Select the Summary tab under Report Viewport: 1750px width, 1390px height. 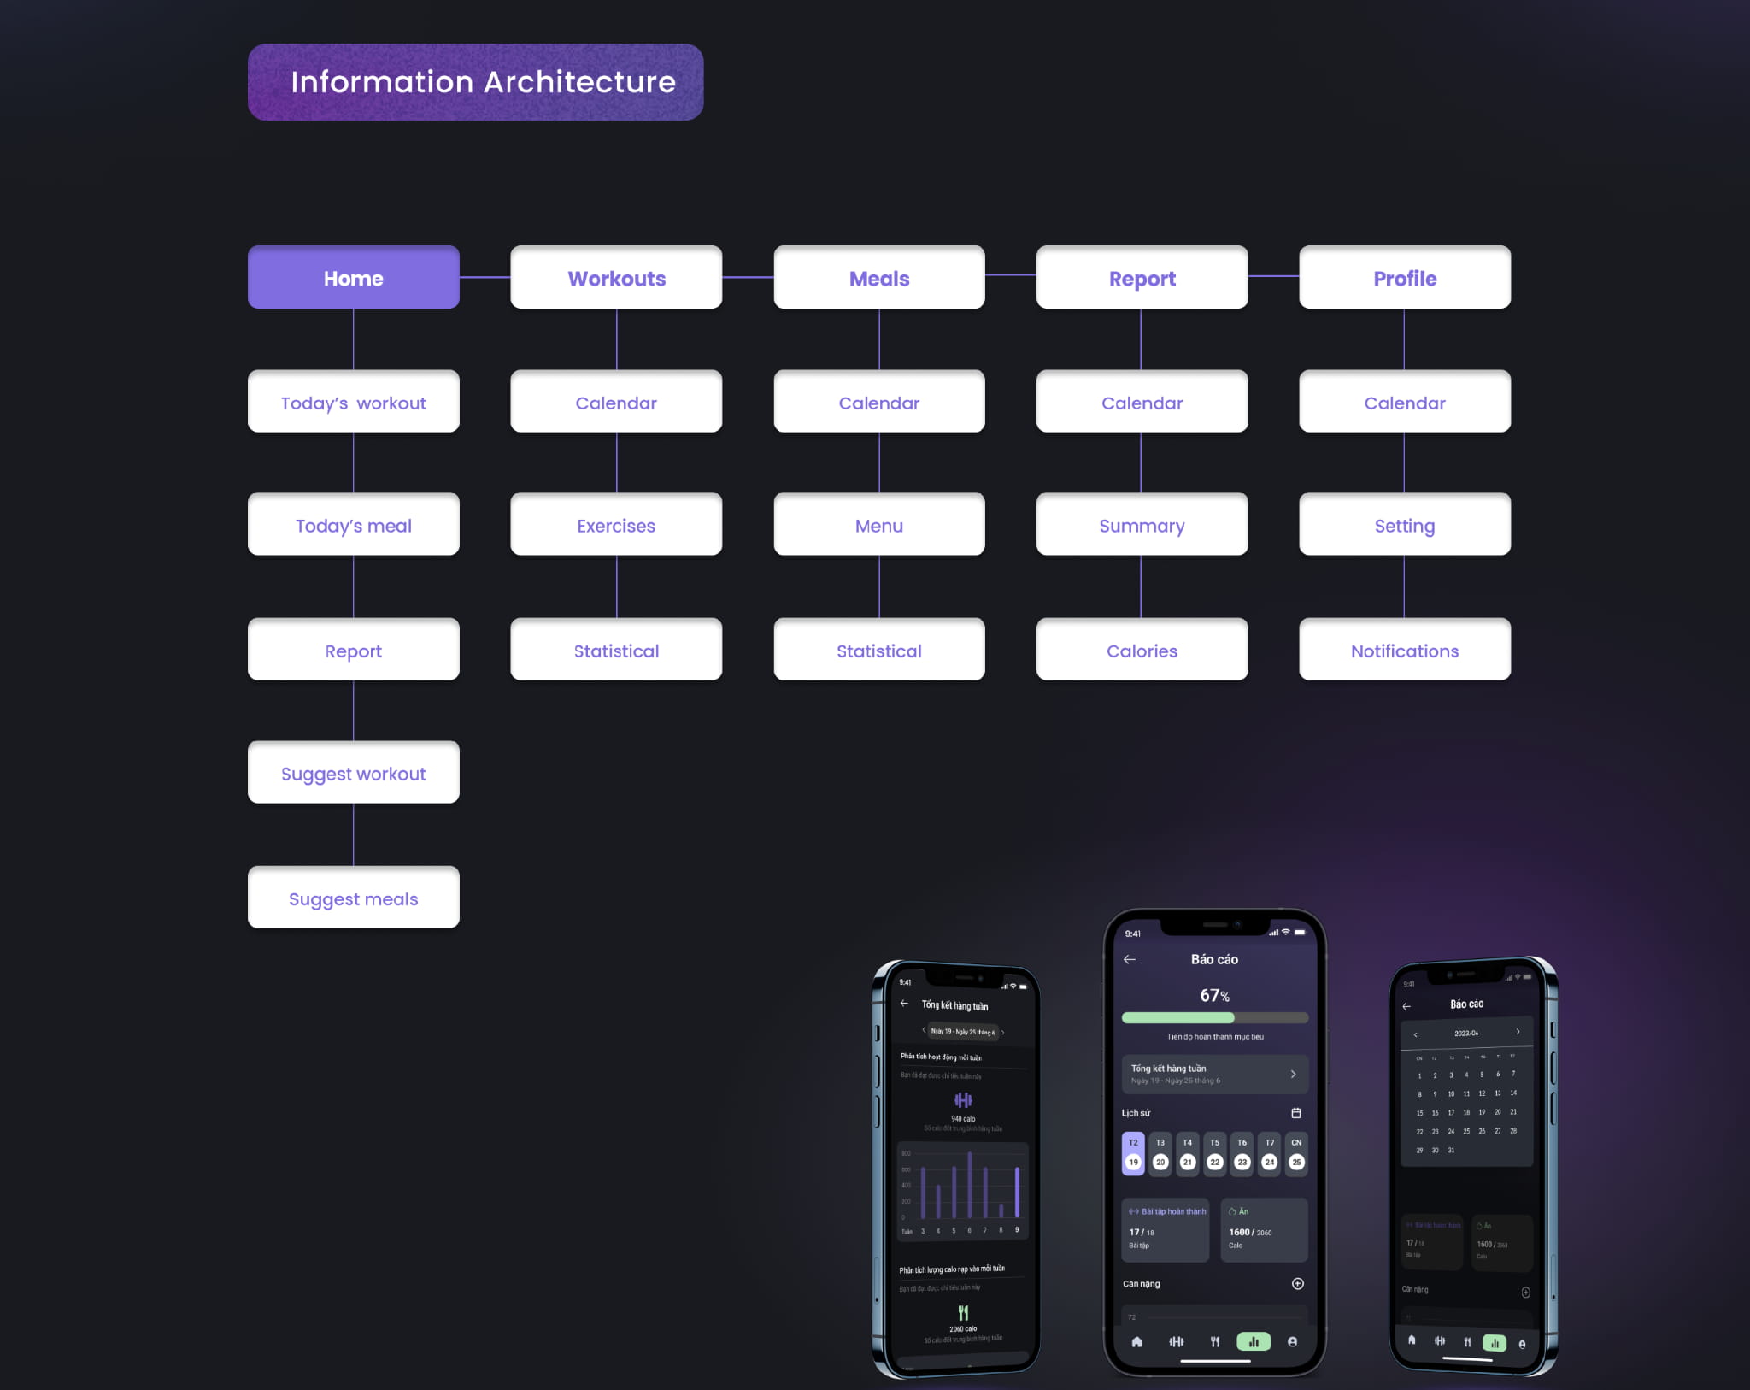1142,524
